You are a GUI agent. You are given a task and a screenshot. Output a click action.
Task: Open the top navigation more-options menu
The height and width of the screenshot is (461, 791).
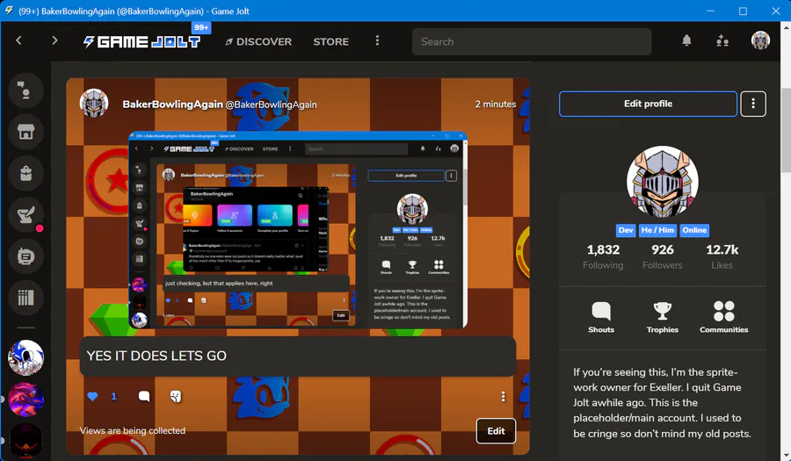click(377, 40)
